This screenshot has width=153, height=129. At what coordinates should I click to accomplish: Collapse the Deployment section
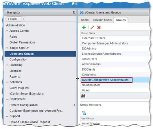(x=7, y=99)
